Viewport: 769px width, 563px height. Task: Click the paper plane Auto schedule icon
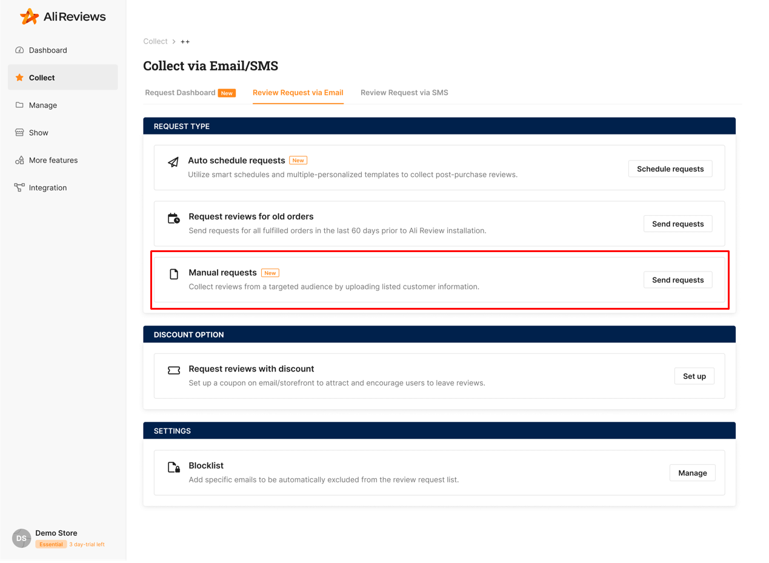click(x=172, y=162)
